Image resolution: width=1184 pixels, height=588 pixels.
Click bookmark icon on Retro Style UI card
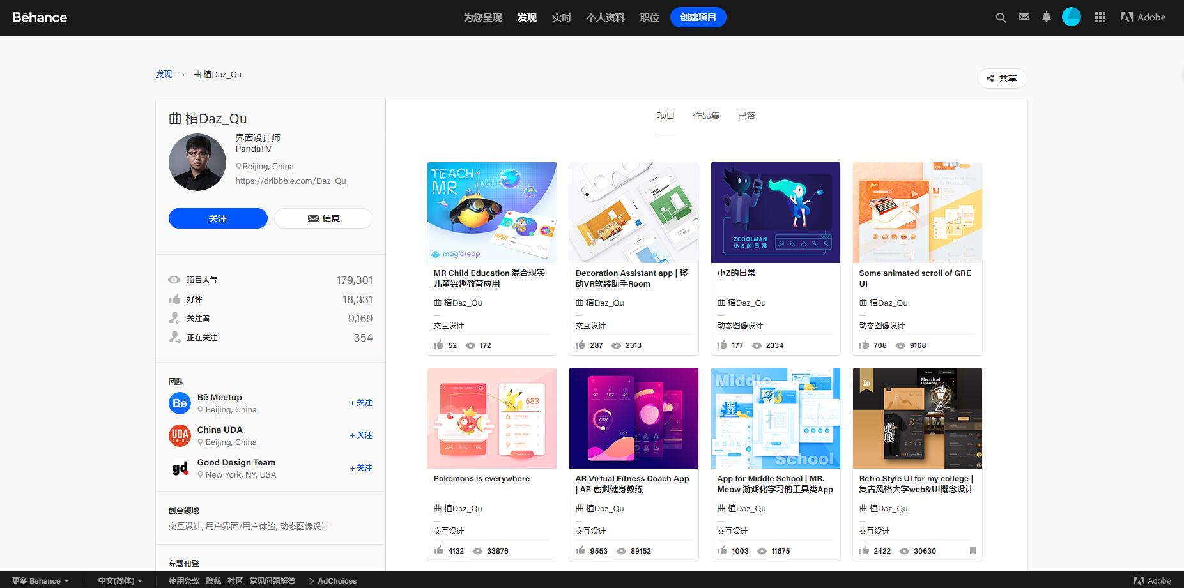click(x=973, y=550)
